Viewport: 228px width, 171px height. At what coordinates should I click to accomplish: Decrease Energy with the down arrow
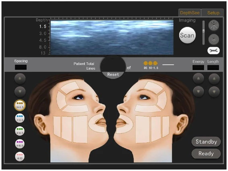198,92
